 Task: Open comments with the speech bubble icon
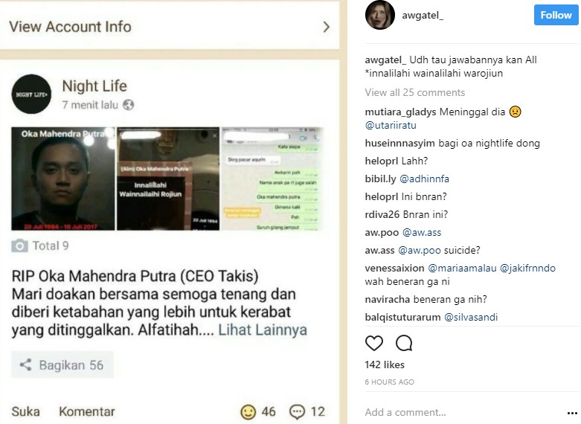(x=404, y=343)
